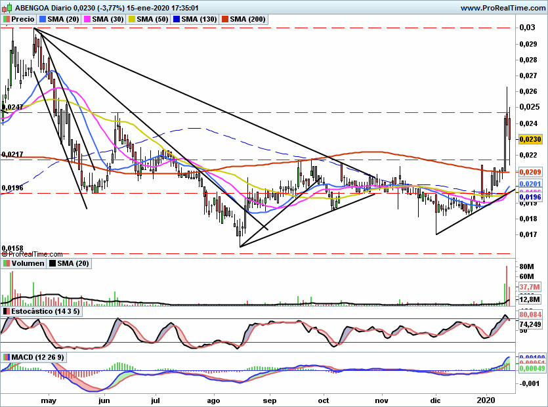Select the red SMA (200) color swatch
Image resolution: width=548 pixels, height=407 pixels.
tap(225, 19)
